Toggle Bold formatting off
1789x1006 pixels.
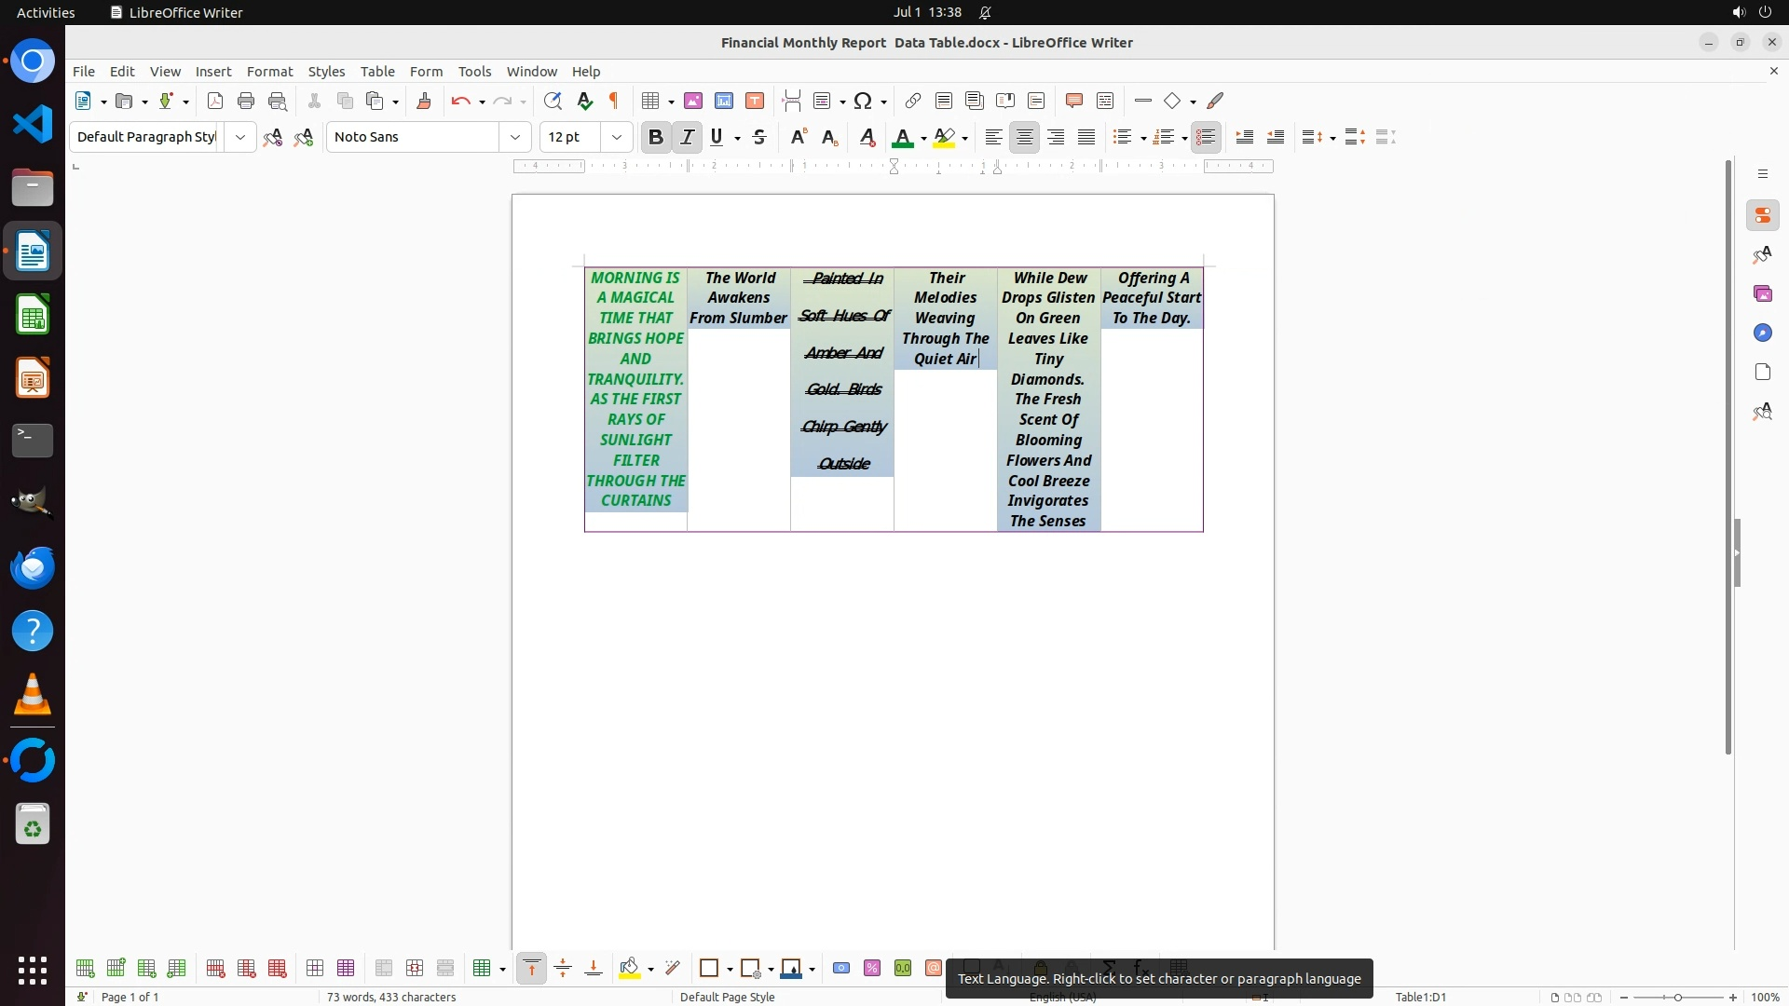click(x=656, y=137)
